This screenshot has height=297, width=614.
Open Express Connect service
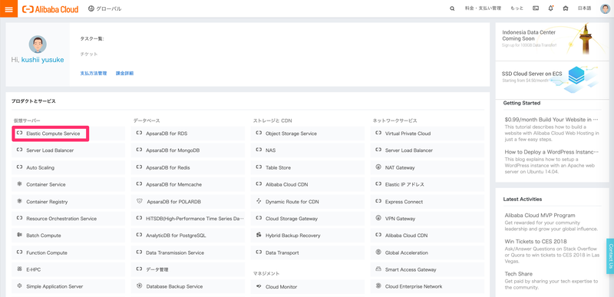tap(427, 202)
